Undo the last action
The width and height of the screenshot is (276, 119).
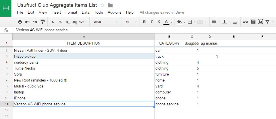click(27, 22)
